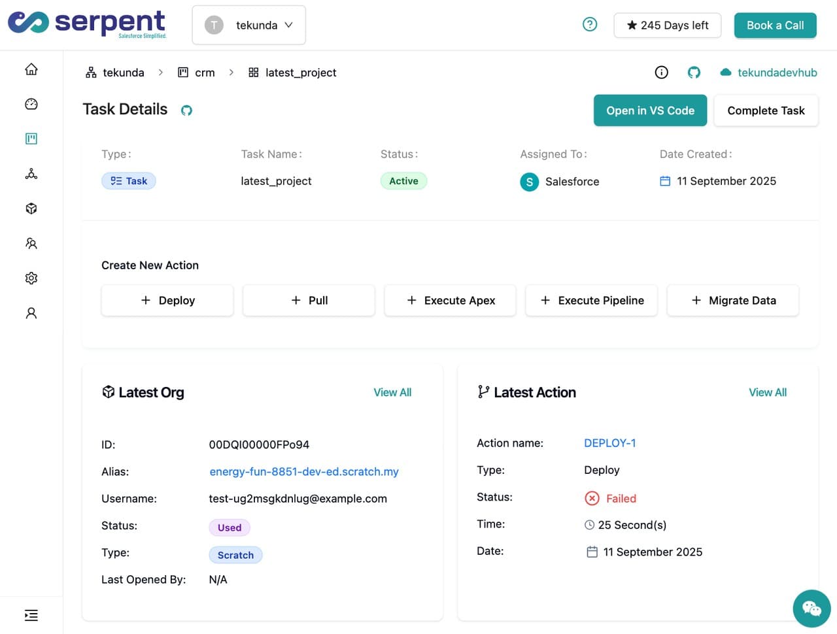Click the Used status badge
This screenshot has height=634, width=837.
[x=230, y=527]
